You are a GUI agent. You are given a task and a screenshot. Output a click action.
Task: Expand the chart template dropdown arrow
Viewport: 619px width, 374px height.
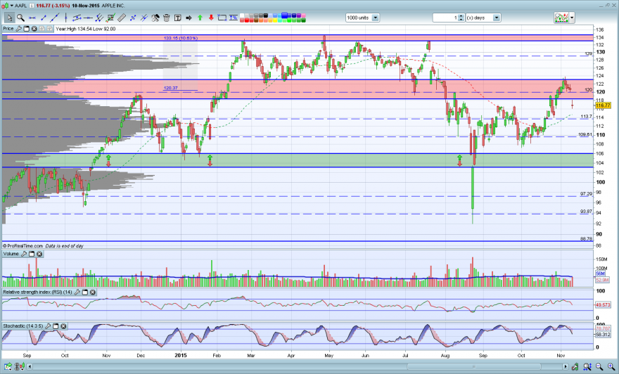click(x=572, y=18)
